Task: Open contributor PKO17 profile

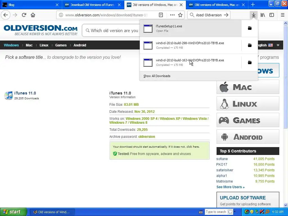Action: click(222, 164)
